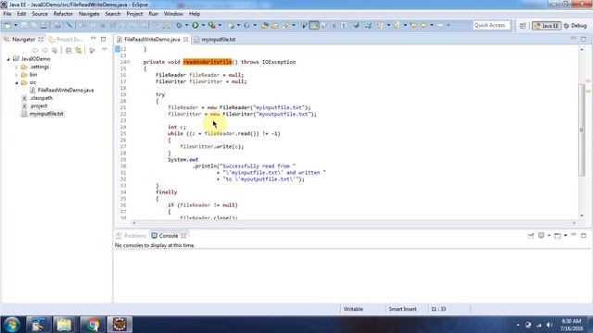Click the Windows Start button
The height and width of the screenshot is (333, 593).
(x=12, y=325)
